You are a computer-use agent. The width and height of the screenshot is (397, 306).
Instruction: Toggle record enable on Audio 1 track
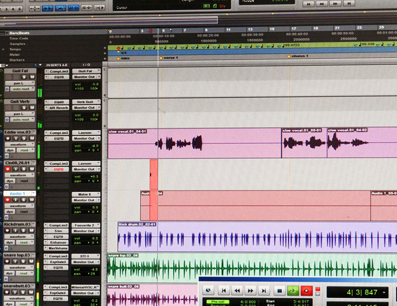click(x=7, y=200)
